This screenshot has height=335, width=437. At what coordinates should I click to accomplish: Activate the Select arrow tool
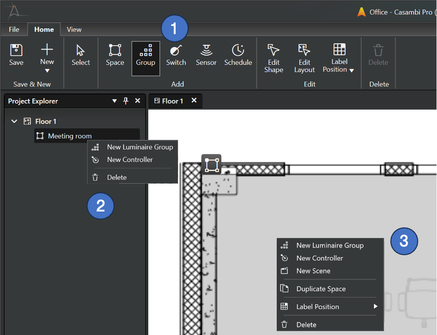[x=80, y=55]
